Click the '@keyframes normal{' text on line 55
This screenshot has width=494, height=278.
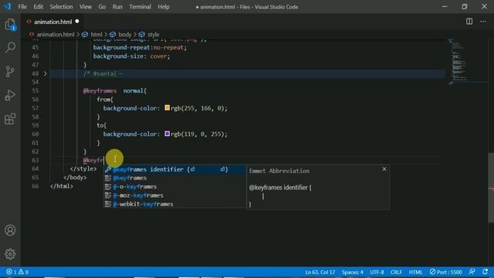click(x=115, y=91)
